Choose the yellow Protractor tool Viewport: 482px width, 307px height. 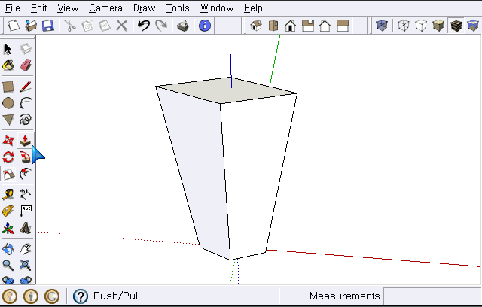(8, 211)
